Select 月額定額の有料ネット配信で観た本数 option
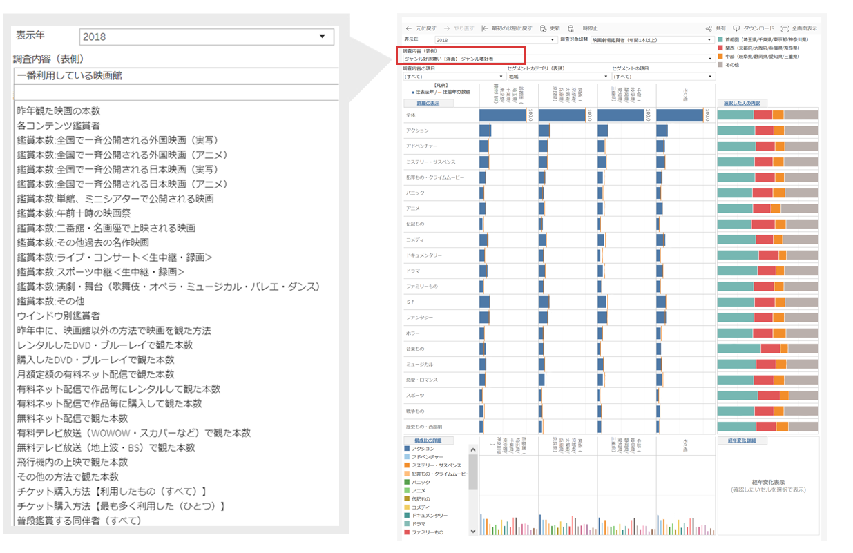853x553 pixels. point(95,374)
